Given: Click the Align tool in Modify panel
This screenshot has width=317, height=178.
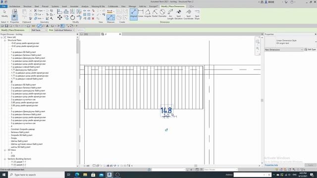Looking at the screenshot, I should pos(59,11).
